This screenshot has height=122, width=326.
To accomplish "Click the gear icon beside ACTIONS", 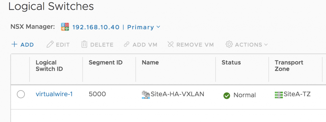I will tap(229, 44).
